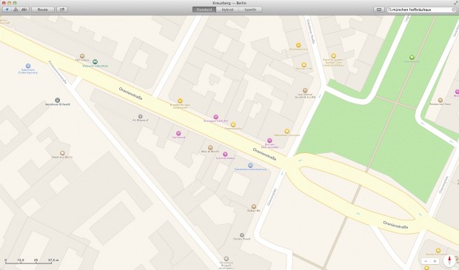Open the bookmarks book button
The height and width of the screenshot is (270, 459).
(x=379, y=10)
